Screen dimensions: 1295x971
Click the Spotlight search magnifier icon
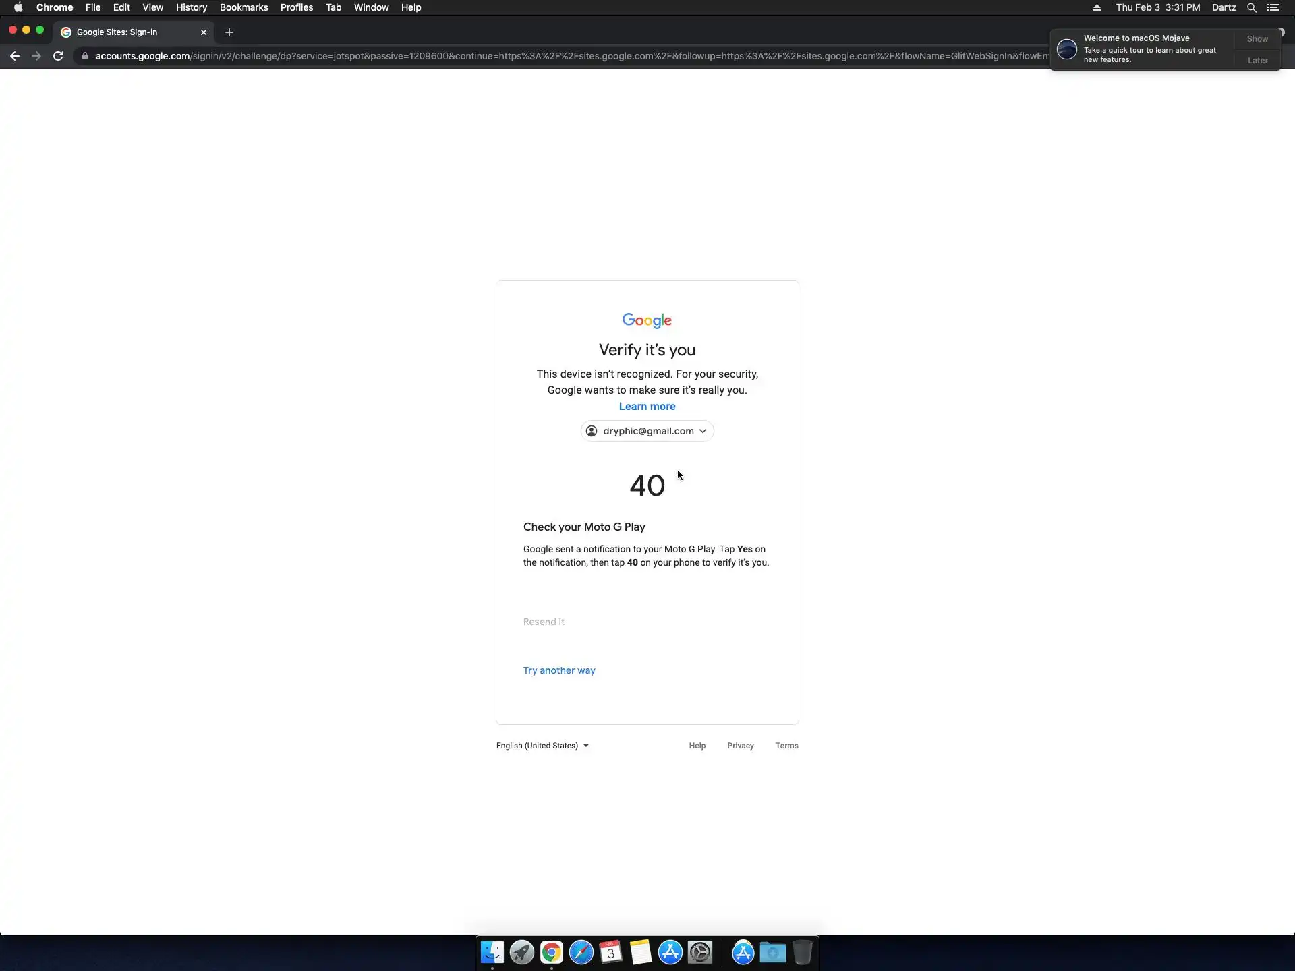pos(1251,7)
